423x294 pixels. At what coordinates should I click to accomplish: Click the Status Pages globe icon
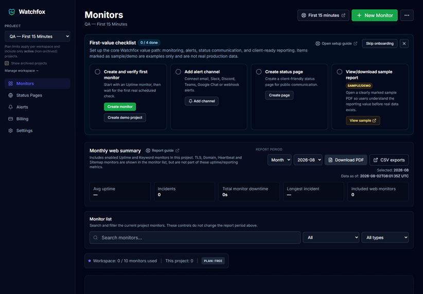10,95
